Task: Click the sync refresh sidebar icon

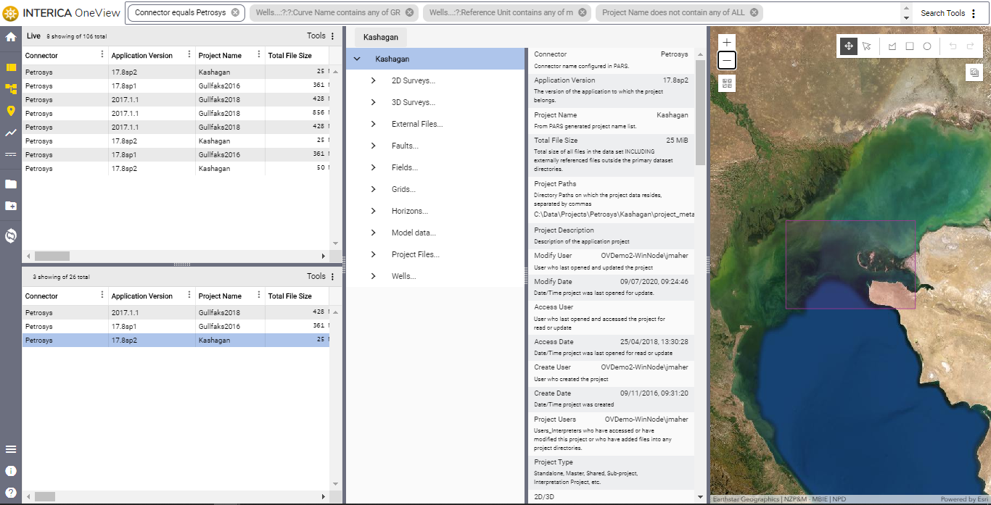Action: (x=11, y=235)
